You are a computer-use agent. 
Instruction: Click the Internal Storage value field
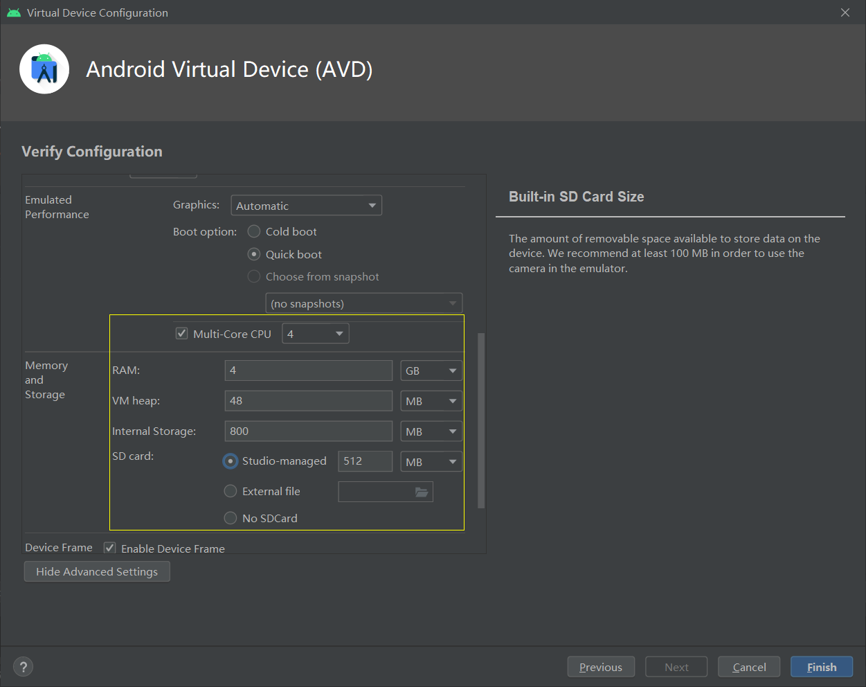pos(309,431)
